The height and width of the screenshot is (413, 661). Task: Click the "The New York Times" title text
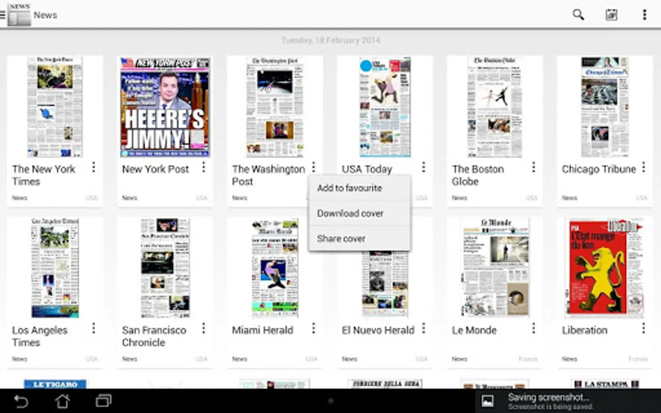tap(44, 175)
